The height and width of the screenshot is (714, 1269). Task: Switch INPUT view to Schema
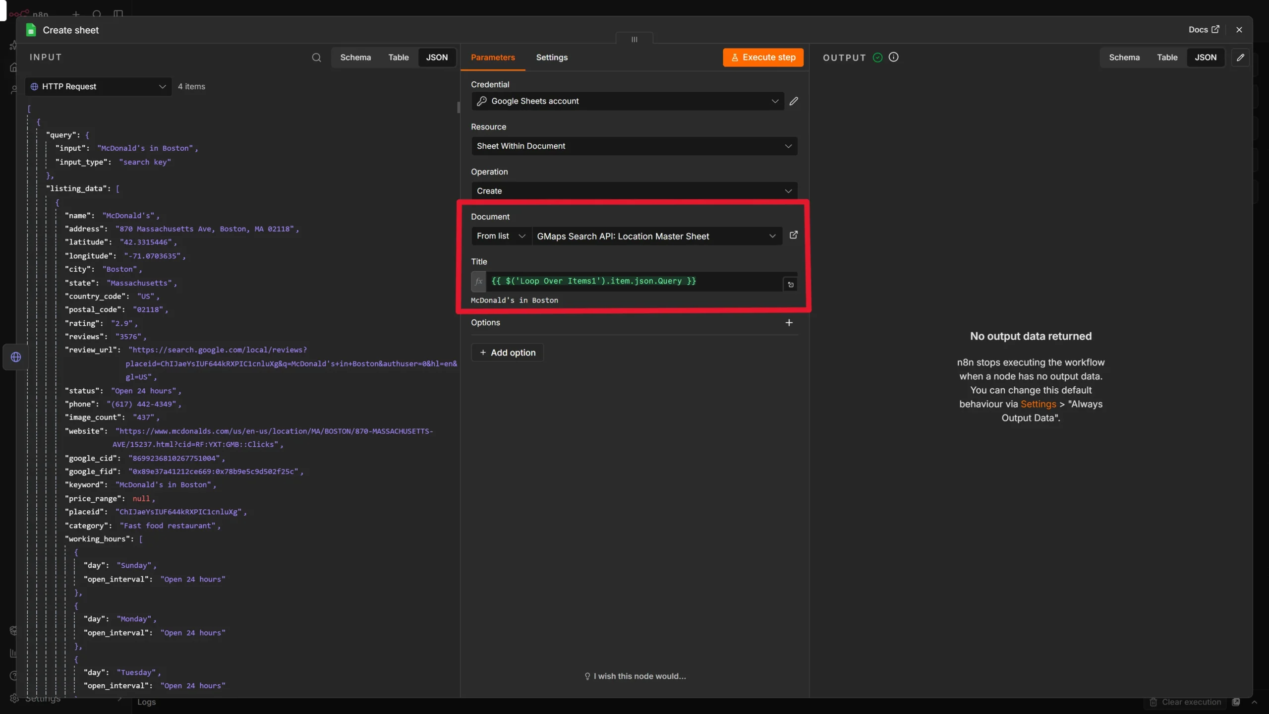click(355, 58)
